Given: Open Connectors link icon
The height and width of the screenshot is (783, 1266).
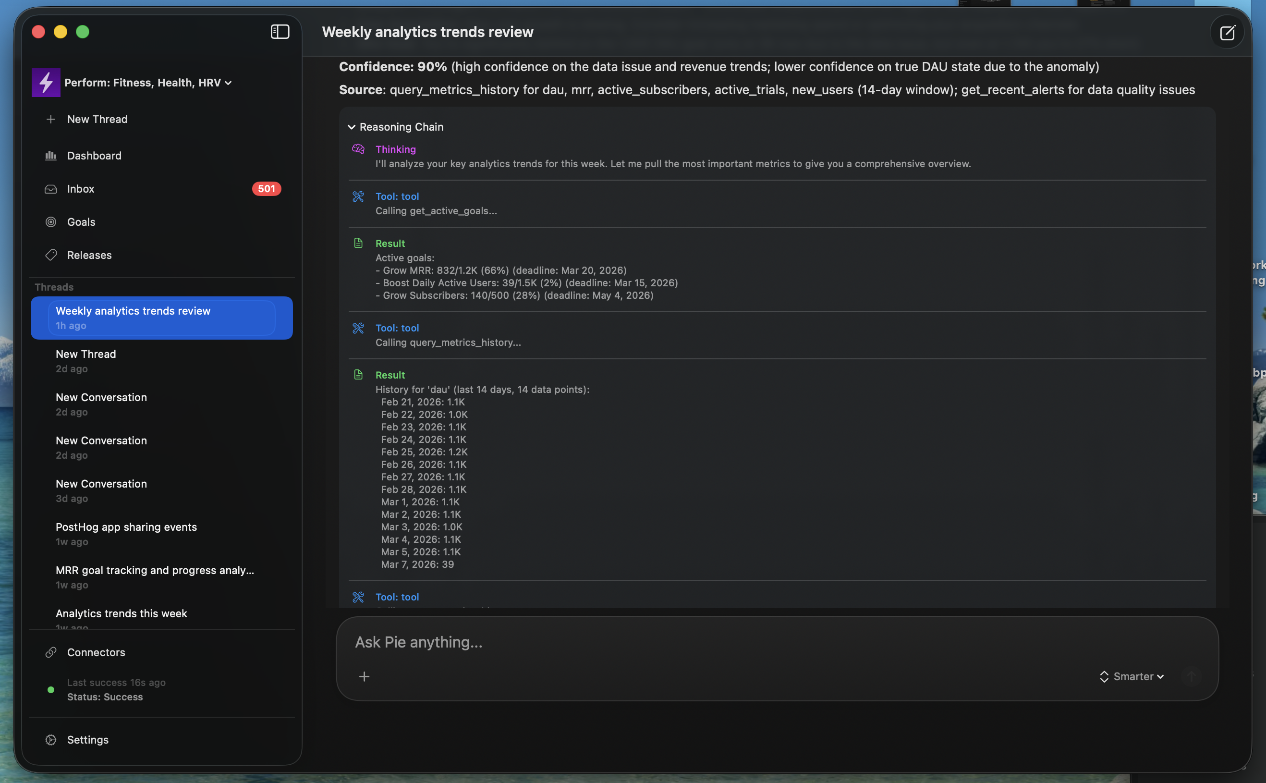Looking at the screenshot, I should tap(51, 652).
